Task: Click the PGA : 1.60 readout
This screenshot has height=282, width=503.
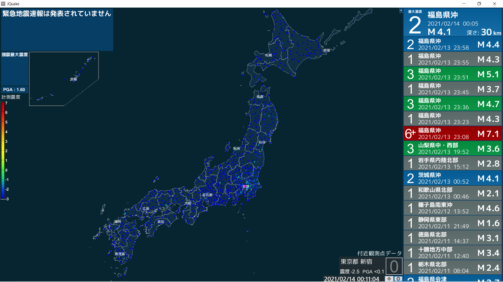Action: pos(14,90)
